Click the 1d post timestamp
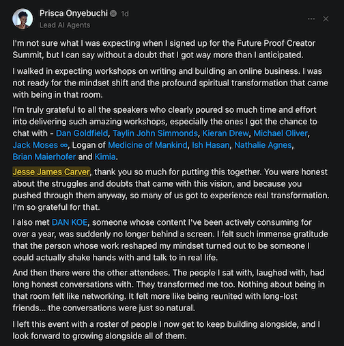 125,14
